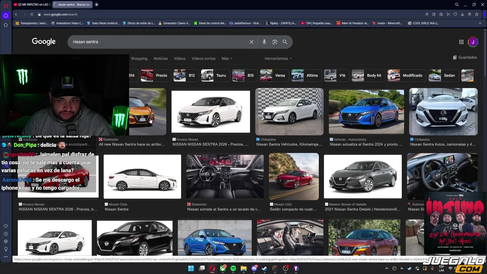
Task: Open the sidebar settings gear icon
Action: tap(6, 241)
